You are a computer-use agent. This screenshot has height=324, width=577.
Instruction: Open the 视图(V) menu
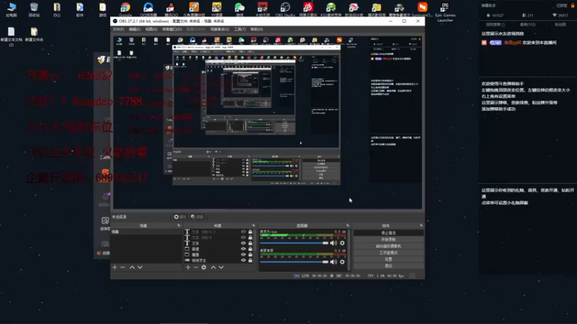pyautogui.click(x=151, y=30)
